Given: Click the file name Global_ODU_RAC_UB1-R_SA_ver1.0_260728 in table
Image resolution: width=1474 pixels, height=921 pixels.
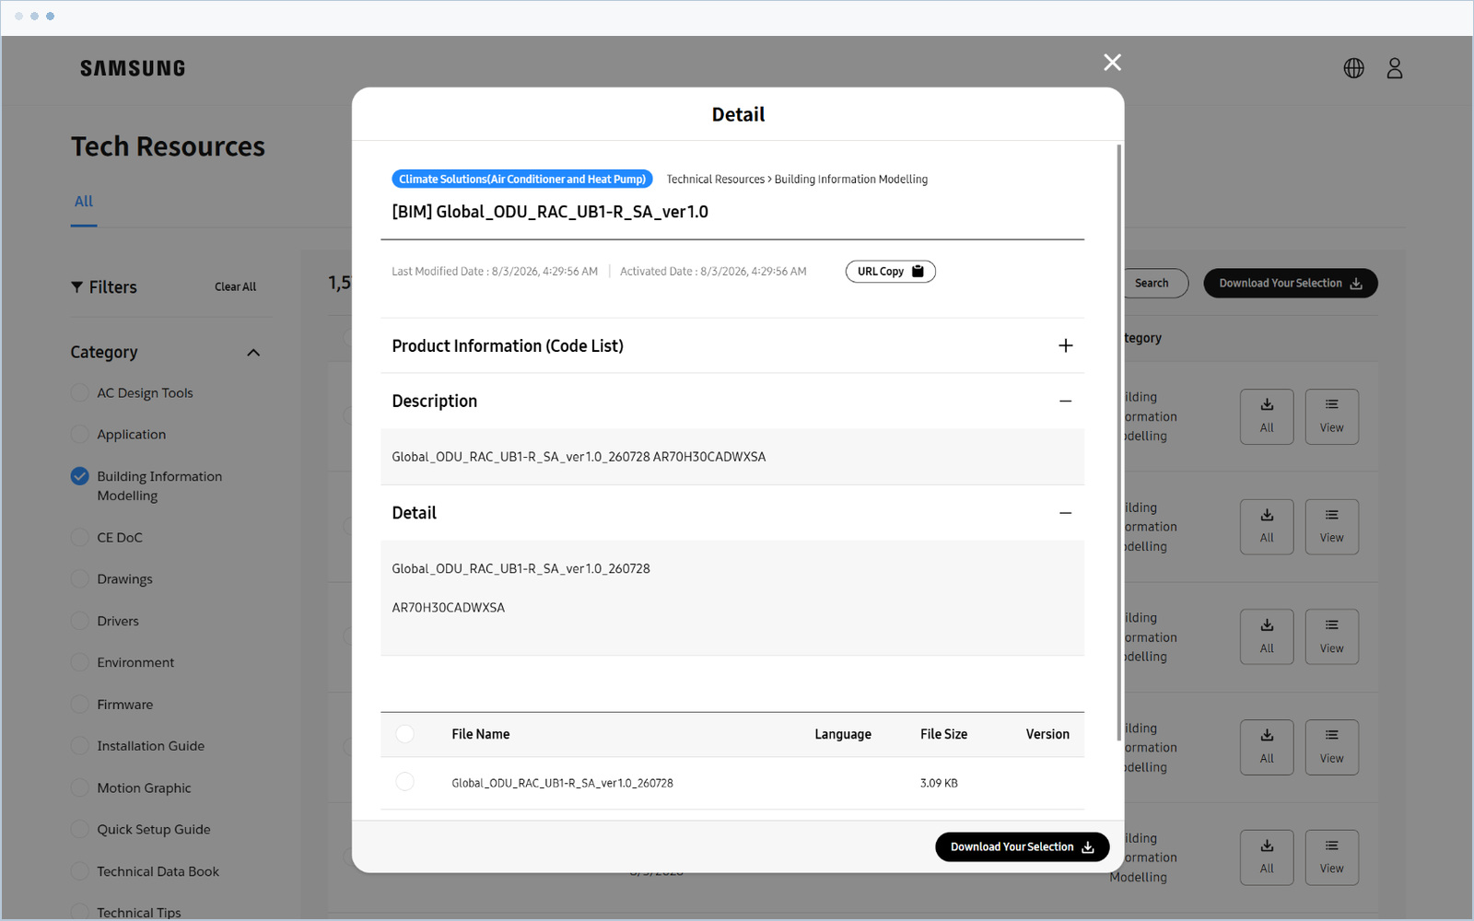Looking at the screenshot, I should click(562, 783).
